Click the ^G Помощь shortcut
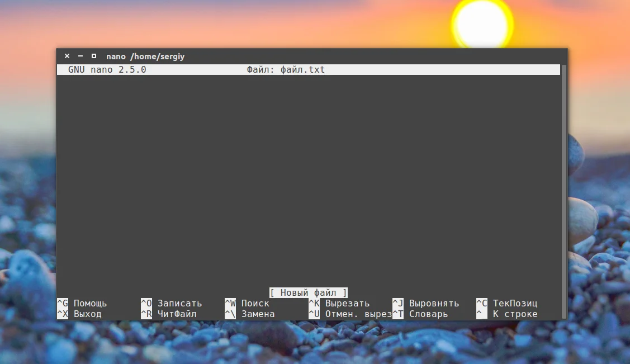 click(x=82, y=303)
